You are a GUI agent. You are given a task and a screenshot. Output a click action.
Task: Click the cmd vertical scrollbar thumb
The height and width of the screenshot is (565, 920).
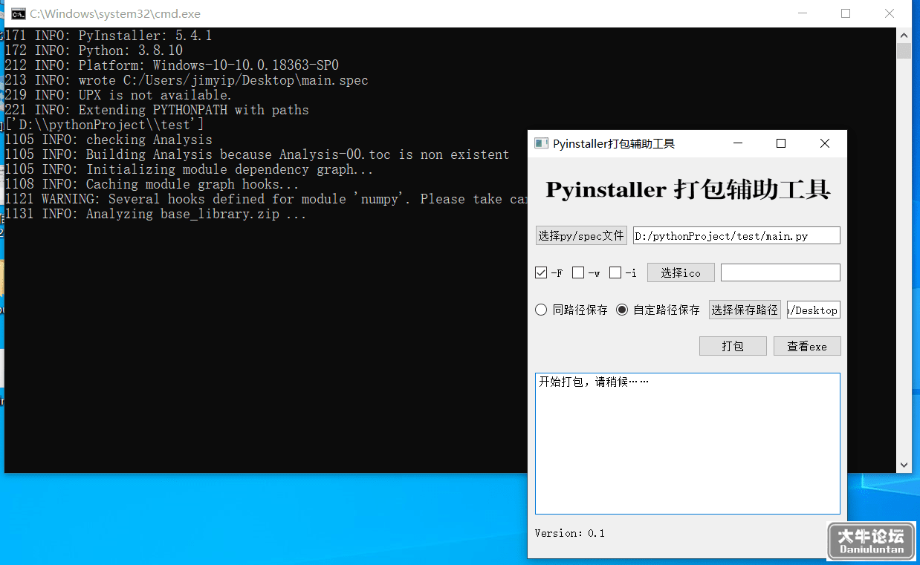click(904, 50)
